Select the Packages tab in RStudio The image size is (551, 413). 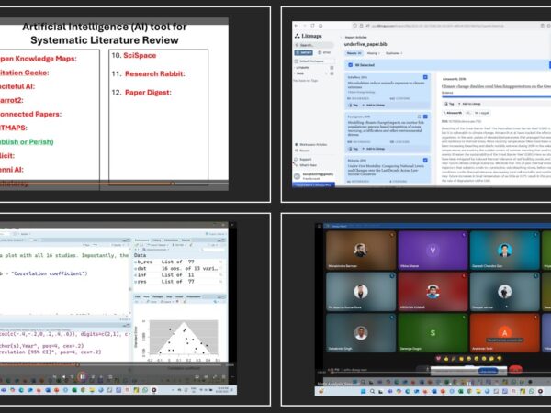click(157, 296)
